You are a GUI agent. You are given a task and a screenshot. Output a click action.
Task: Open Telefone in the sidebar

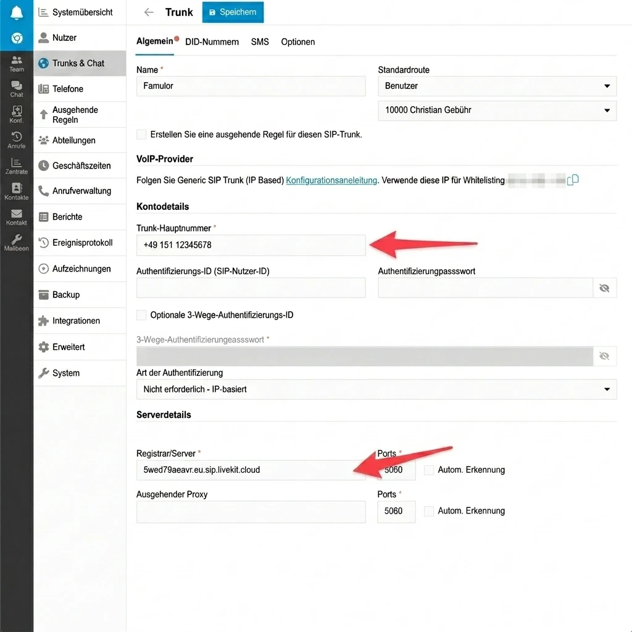[80, 89]
